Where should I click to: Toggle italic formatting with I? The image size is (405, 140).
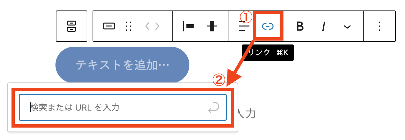tap(323, 26)
